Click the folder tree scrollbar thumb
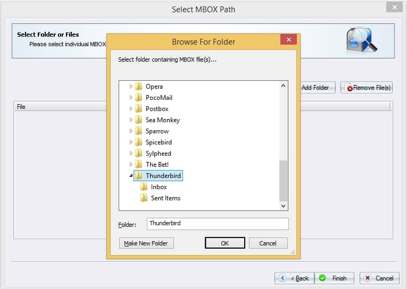Image resolution: width=407 pixels, height=289 pixels. pos(283,181)
